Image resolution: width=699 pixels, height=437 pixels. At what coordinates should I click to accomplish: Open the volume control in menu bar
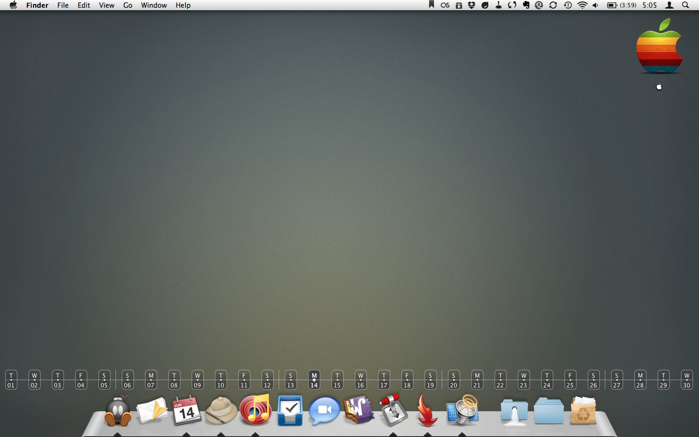point(596,5)
